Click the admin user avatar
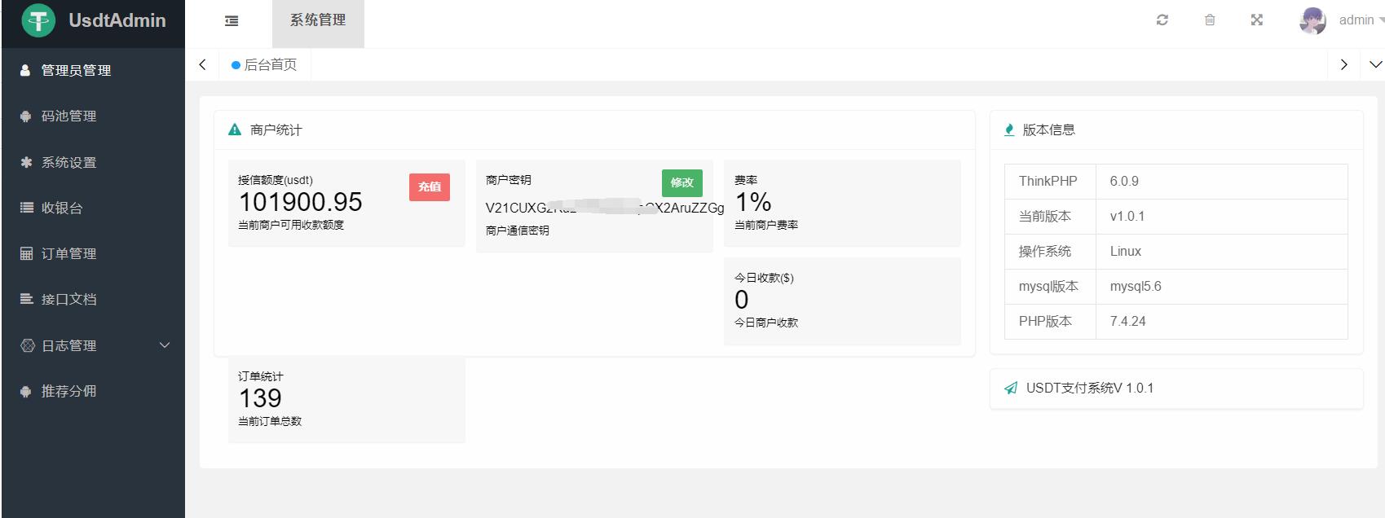 tap(1312, 20)
